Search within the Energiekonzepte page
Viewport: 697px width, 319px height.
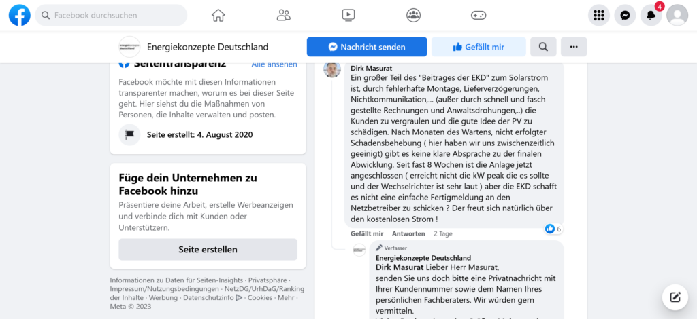coord(543,47)
